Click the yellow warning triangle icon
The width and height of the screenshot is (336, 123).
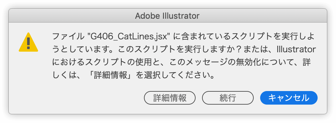[28, 42]
